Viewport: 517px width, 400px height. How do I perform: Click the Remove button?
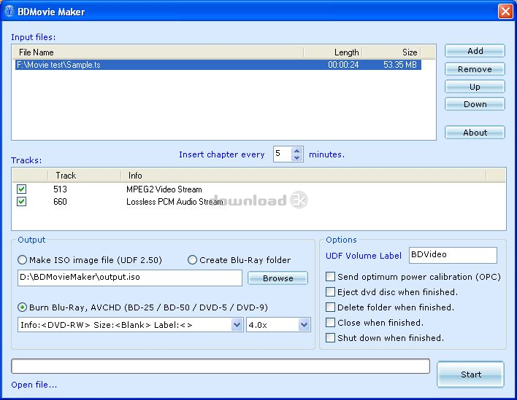[x=475, y=69]
